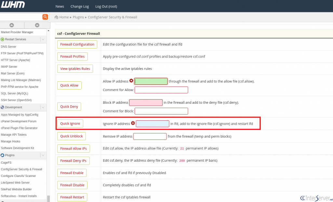Focus the pink Block IP address field
Screen dimensions: 333x202
146,102
